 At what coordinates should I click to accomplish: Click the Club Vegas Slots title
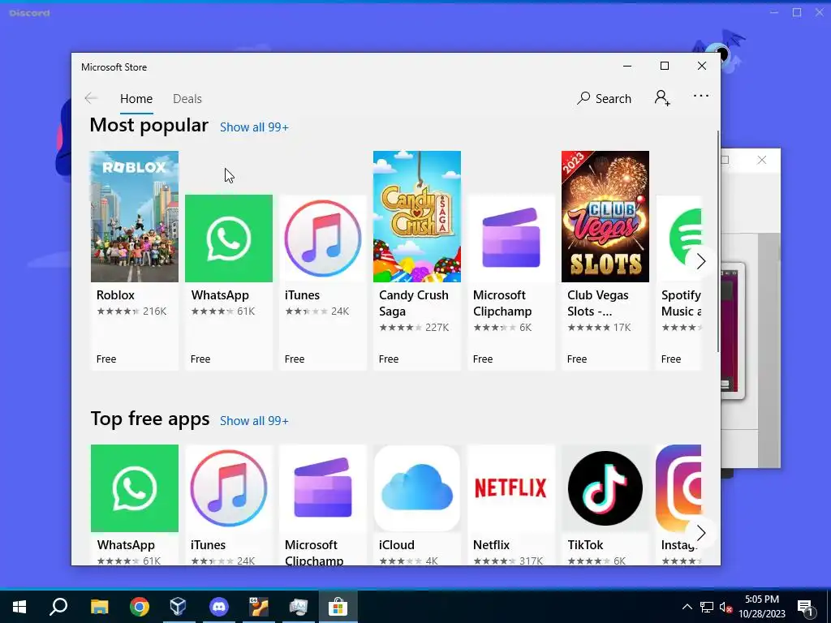click(598, 303)
